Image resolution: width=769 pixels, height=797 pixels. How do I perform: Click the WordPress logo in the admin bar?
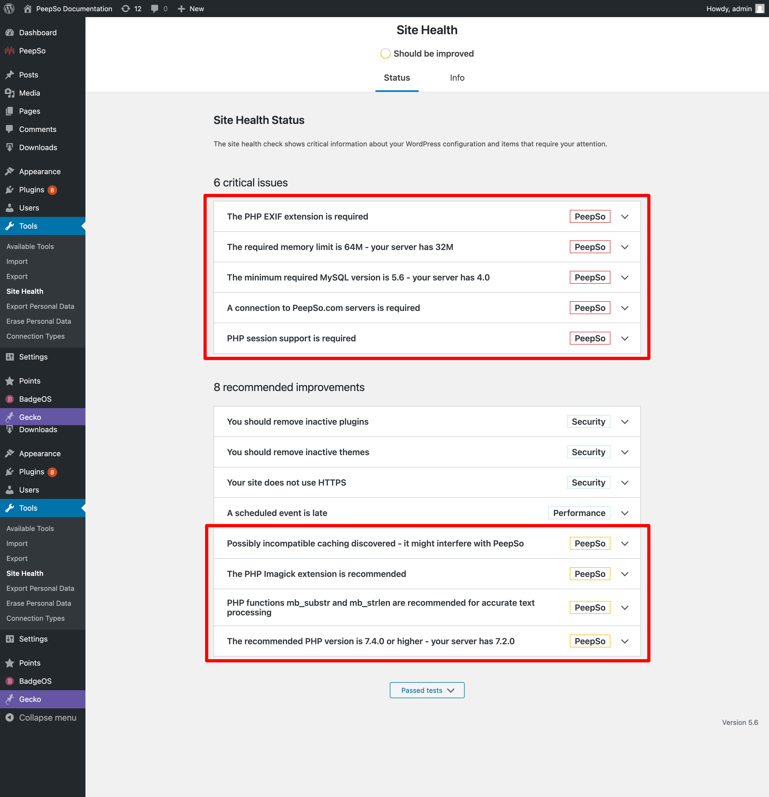(9, 9)
